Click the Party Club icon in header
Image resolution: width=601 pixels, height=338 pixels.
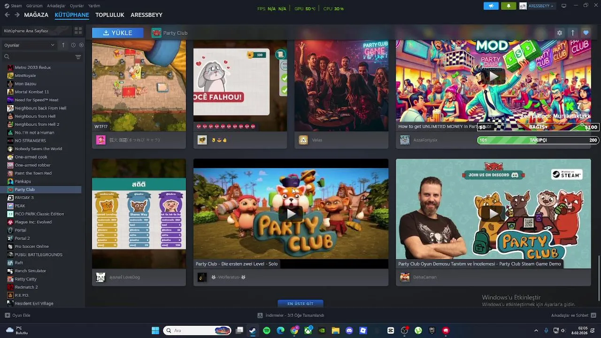click(156, 33)
